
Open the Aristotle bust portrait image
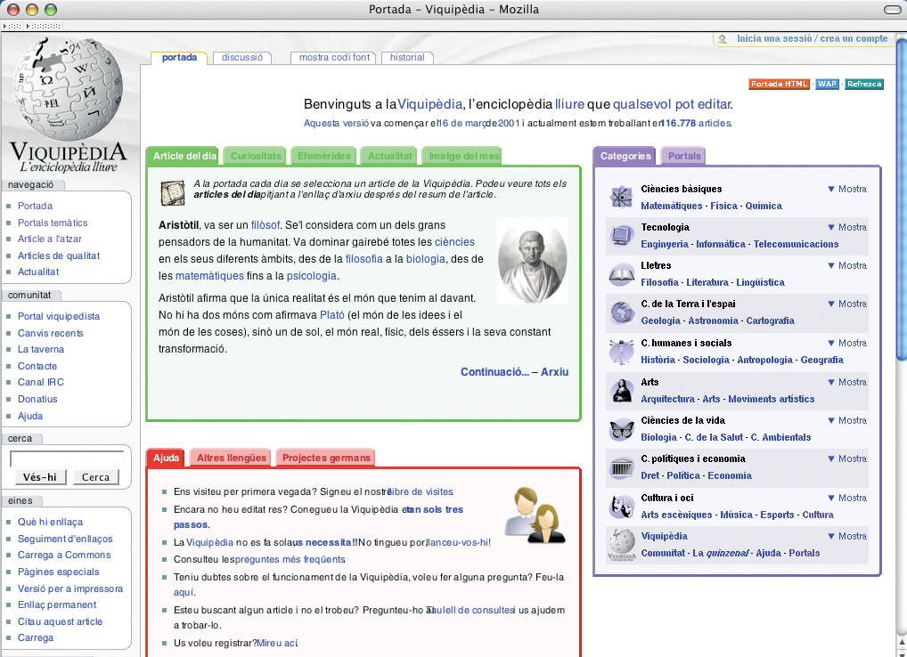[532, 261]
